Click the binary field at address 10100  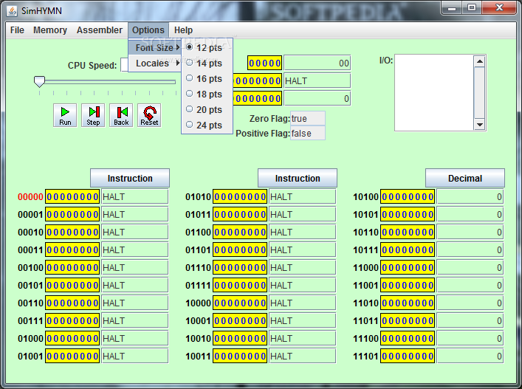click(x=408, y=196)
